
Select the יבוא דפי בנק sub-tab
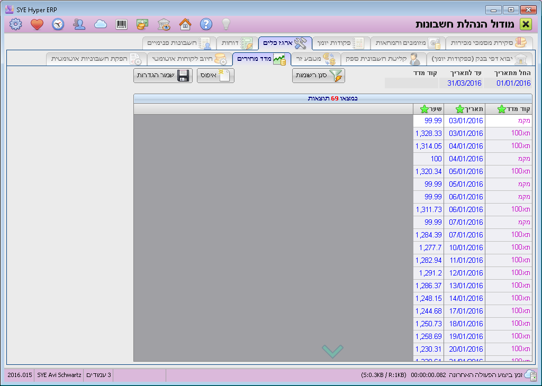479,59
